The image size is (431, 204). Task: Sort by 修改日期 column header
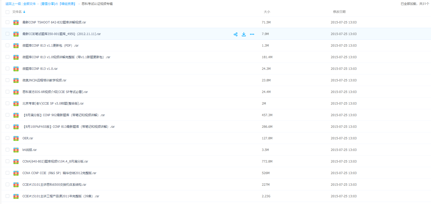coord(339,12)
